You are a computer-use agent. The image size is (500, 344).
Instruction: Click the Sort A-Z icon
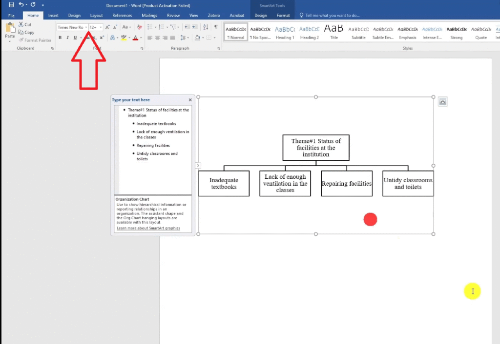pos(205,27)
